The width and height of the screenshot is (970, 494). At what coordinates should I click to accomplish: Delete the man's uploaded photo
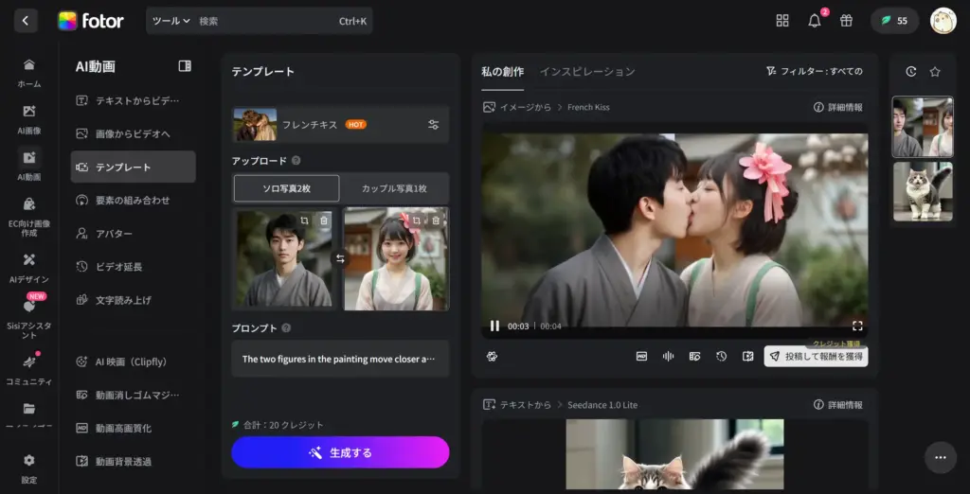pos(324,221)
